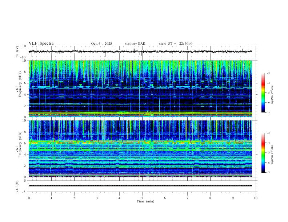Click the "VLF Spectra" plot title
This screenshot has width=288, height=222.
pyautogui.click(x=41, y=44)
